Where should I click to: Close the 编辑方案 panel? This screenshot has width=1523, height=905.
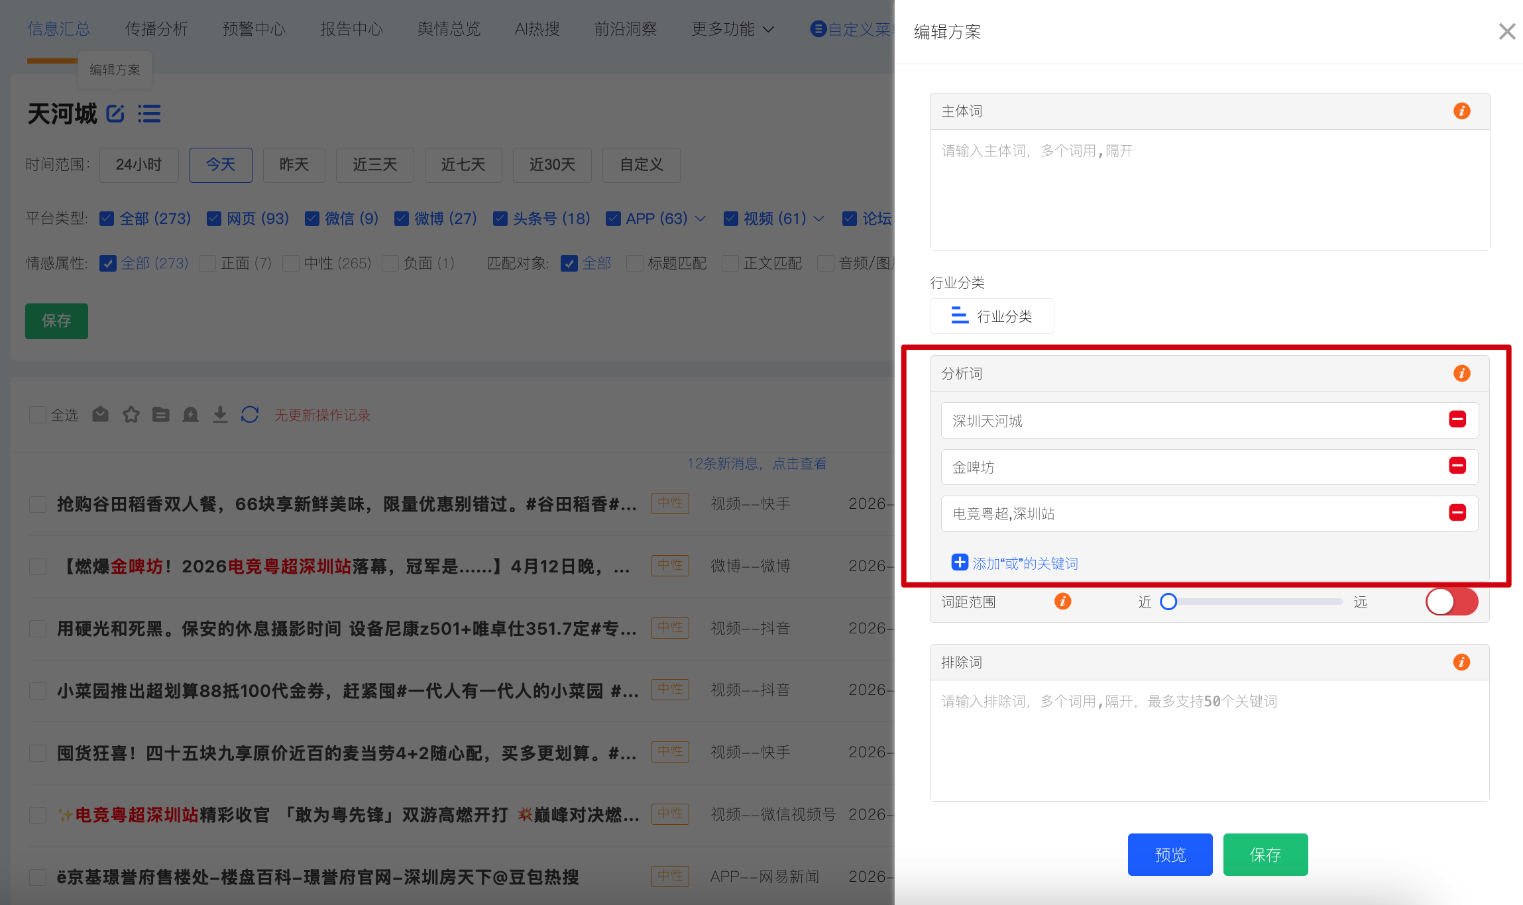tap(1506, 31)
